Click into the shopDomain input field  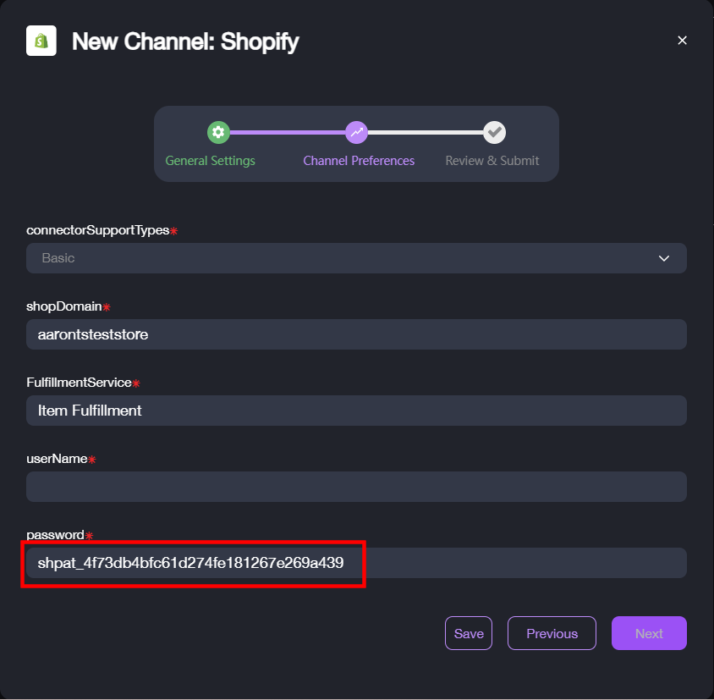click(x=355, y=334)
